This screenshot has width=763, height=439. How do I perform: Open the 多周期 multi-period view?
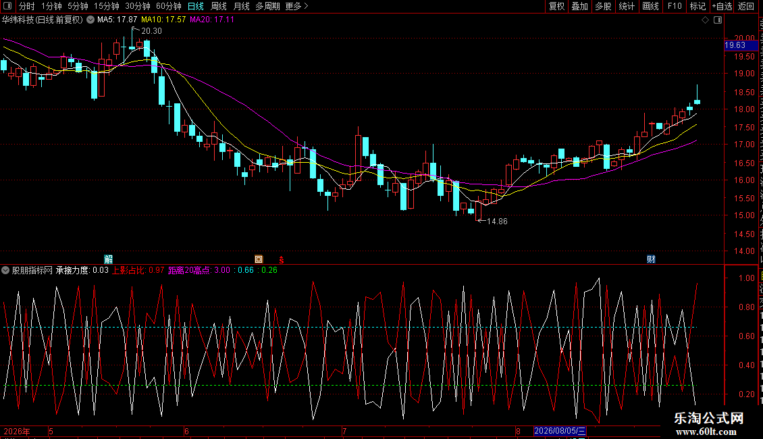click(267, 6)
